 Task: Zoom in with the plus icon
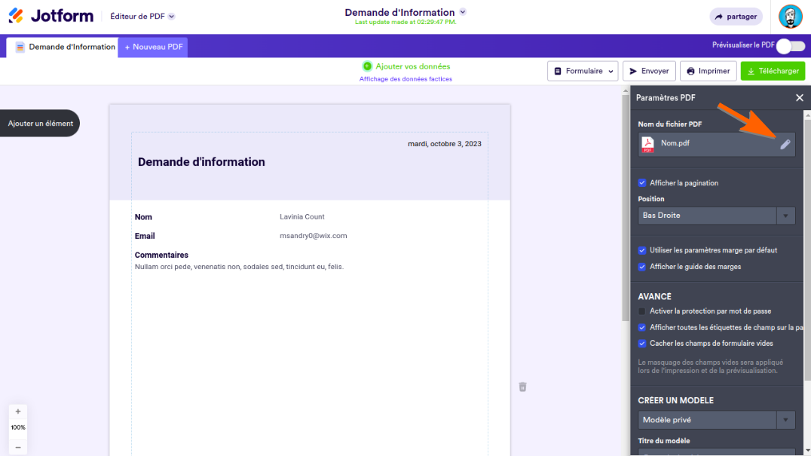[18, 412]
